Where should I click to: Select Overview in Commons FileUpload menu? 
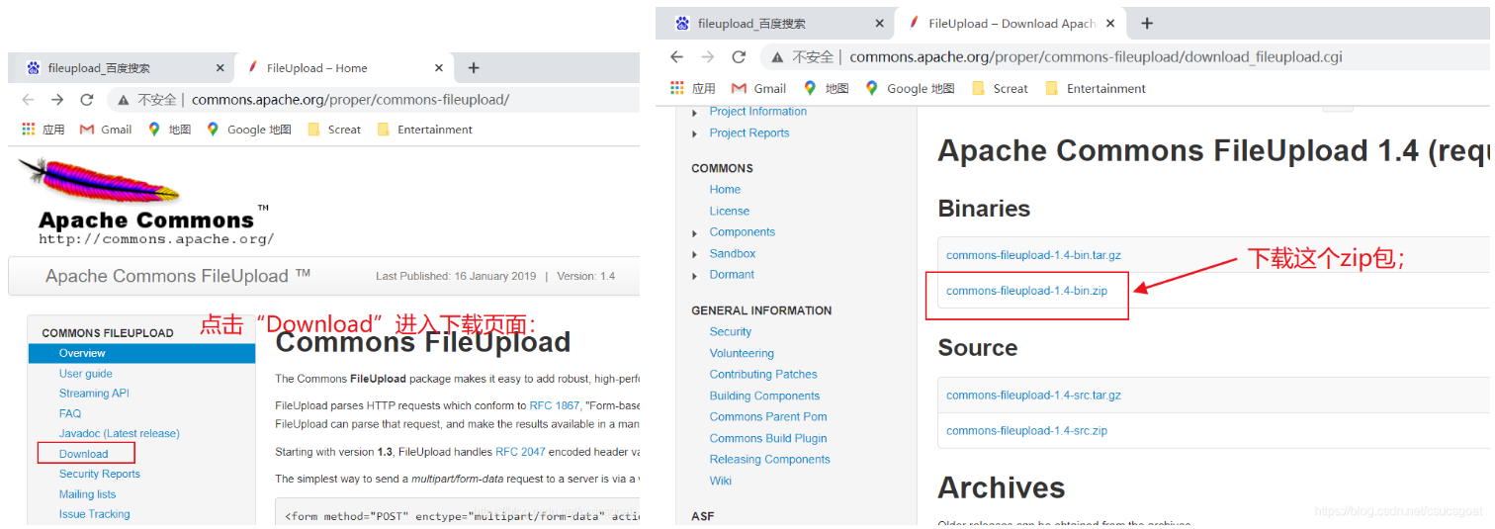click(x=141, y=353)
